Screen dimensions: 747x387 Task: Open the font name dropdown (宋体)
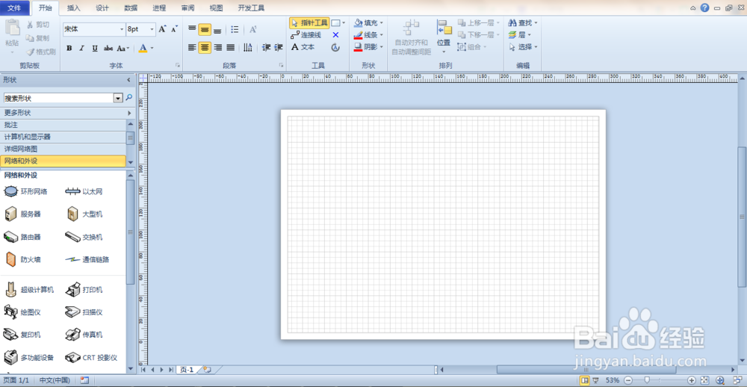[122, 30]
